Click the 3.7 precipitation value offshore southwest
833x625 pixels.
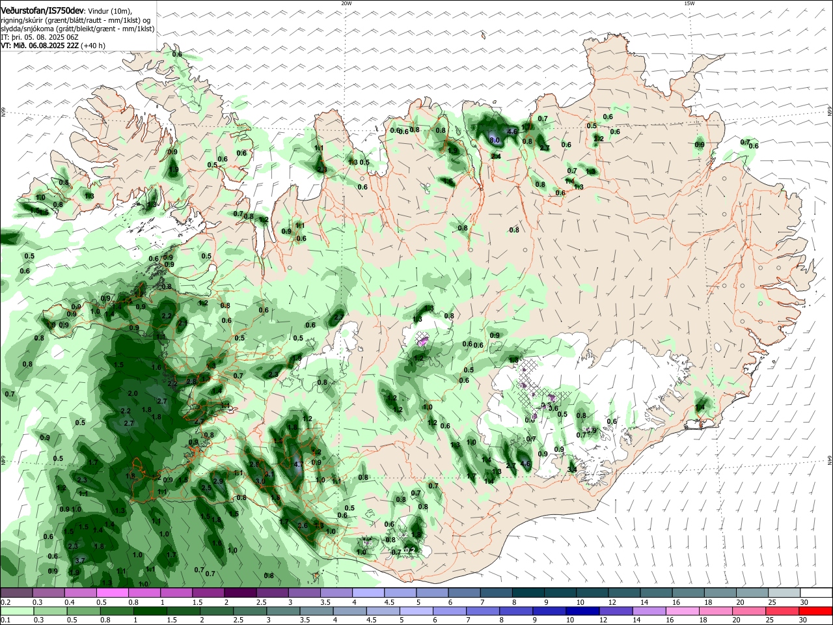80,560
